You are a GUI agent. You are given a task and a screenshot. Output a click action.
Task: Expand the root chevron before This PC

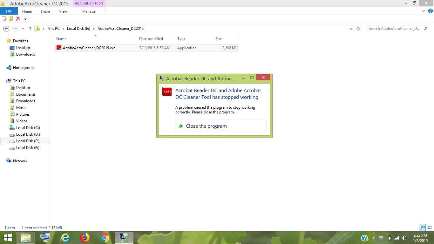43,29
